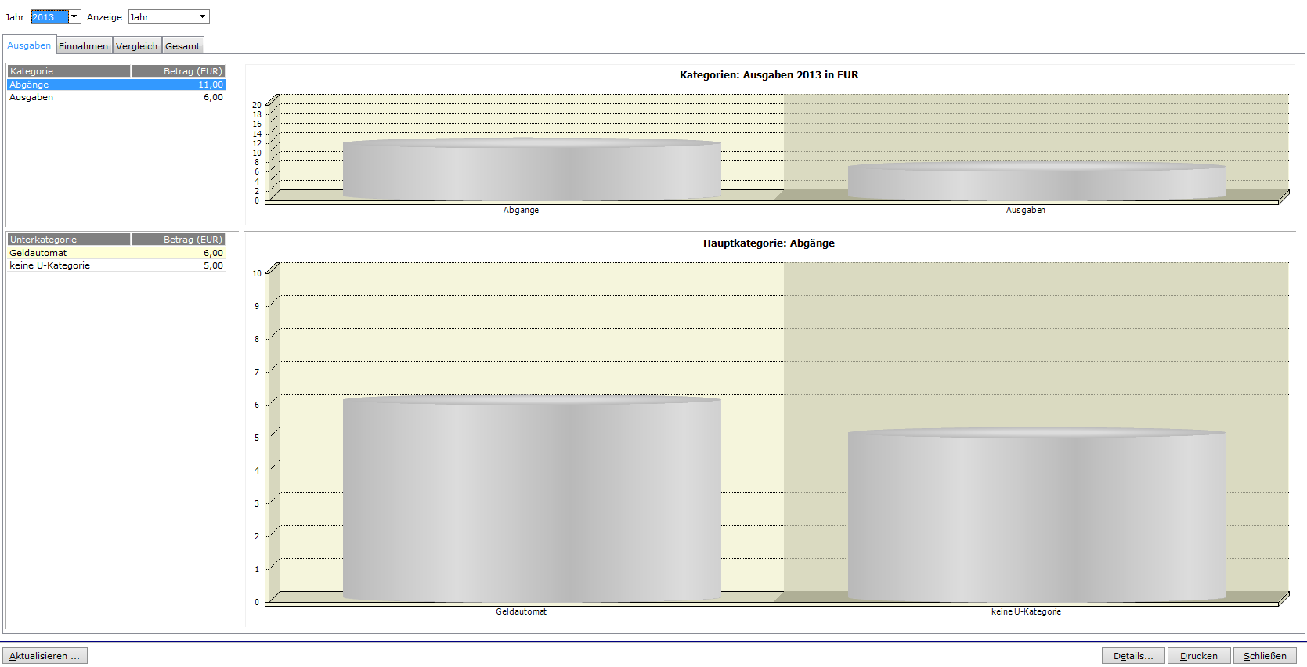1307x667 pixels.
Task: Open the Jahr year dropdown arrow
Action: (x=74, y=17)
